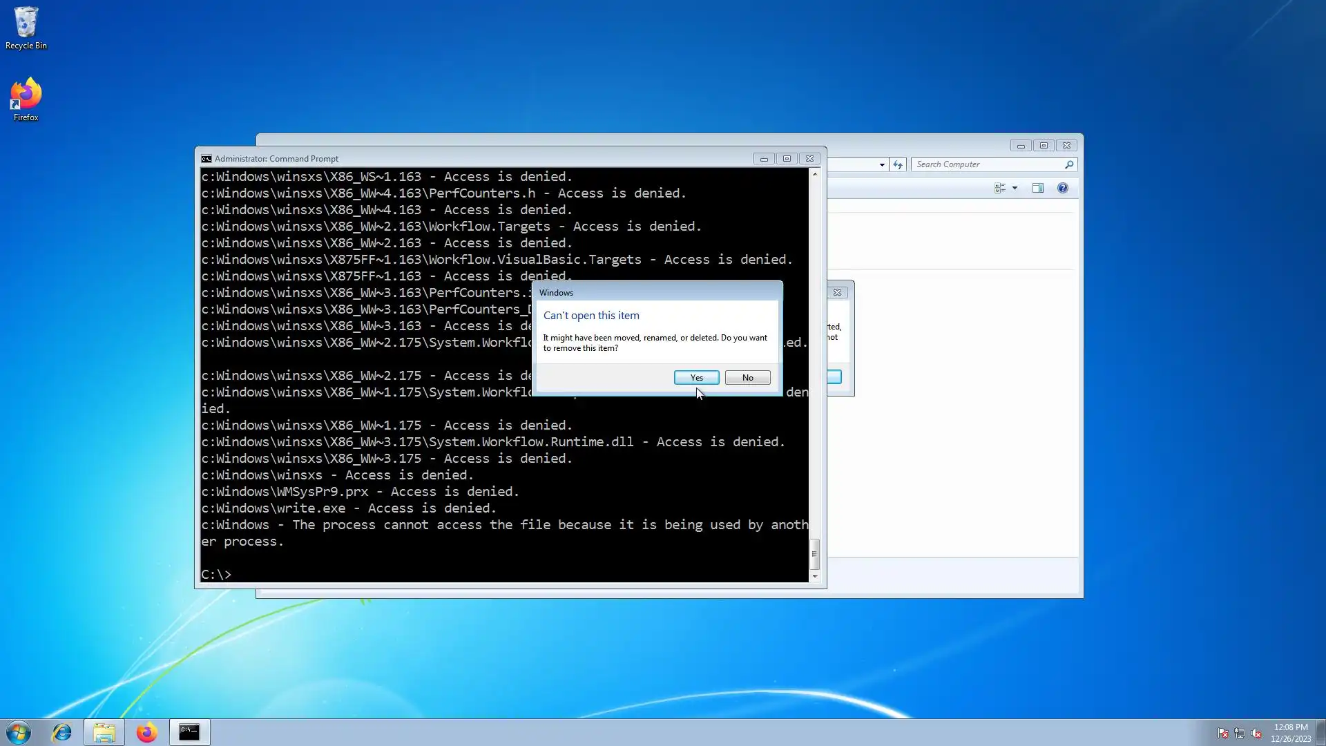Click Firefox icon in the taskbar
The image size is (1326, 746).
click(146, 732)
